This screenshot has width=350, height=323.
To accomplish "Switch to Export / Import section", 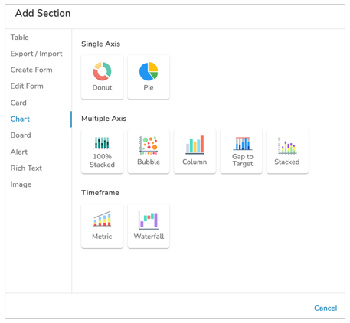I will click(36, 54).
